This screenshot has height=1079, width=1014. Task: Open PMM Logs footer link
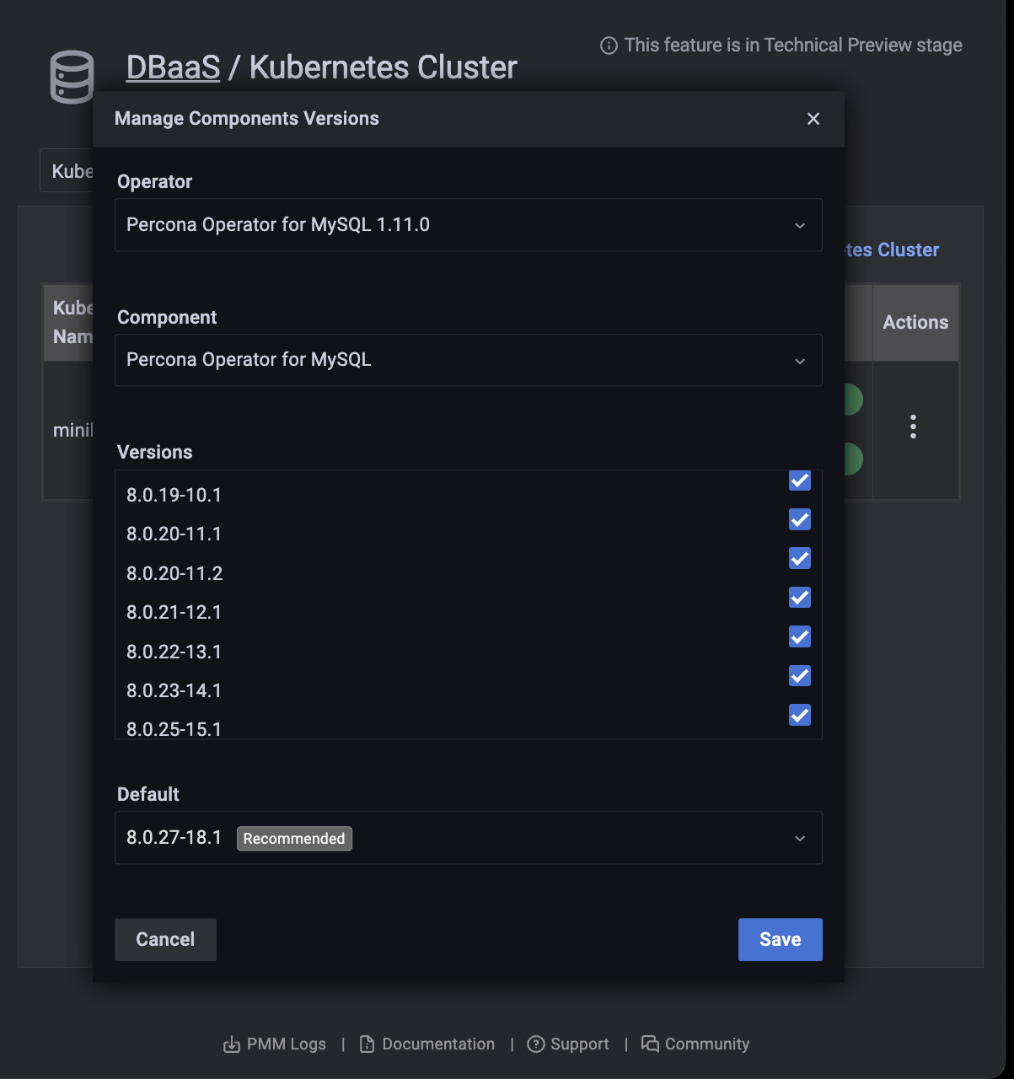tap(287, 1044)
